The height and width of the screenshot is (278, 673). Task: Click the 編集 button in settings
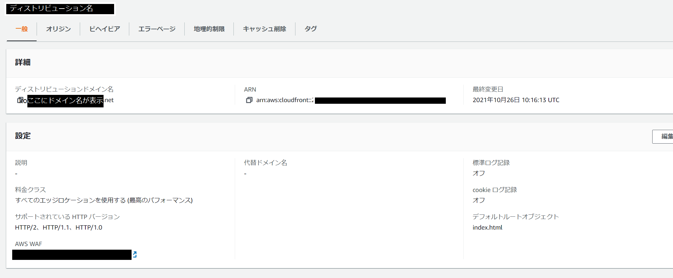pos(663,136)
